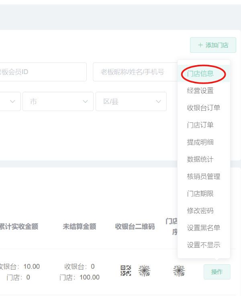
Task: Select 门店信息 from the dropdown menu
Action: (200, 74)
